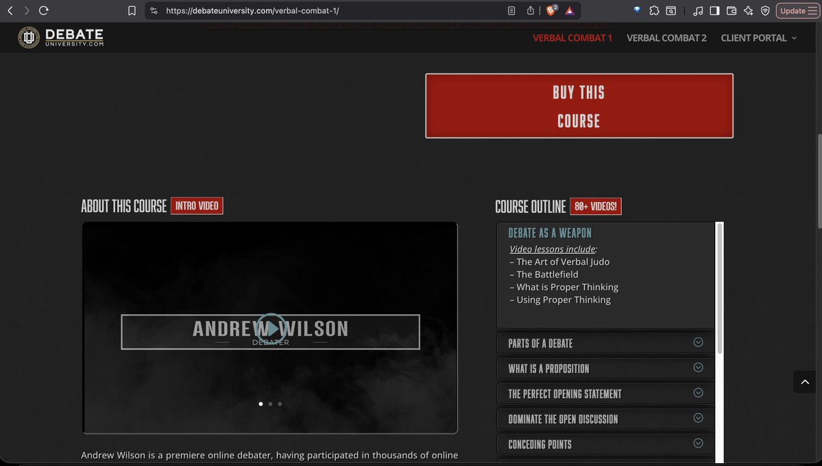822x466 pixels.
Task: Expand Conceding Points section
Action: point(605,444)
